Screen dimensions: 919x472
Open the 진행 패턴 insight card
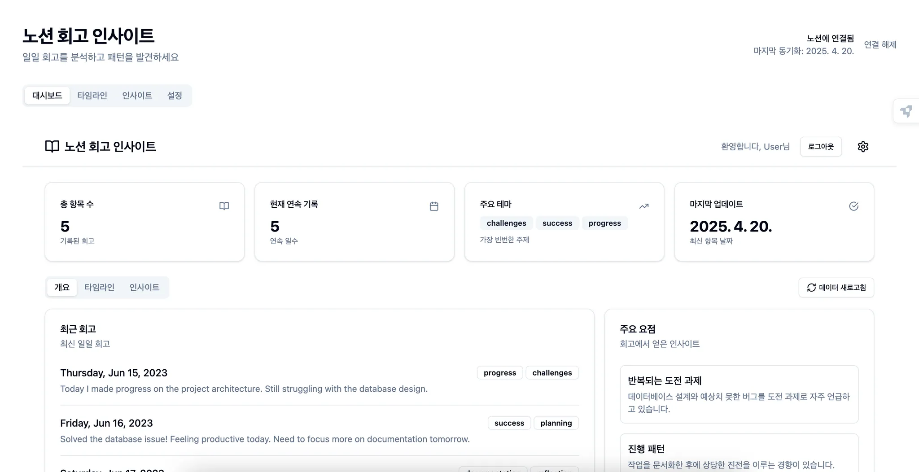point(739,453)
